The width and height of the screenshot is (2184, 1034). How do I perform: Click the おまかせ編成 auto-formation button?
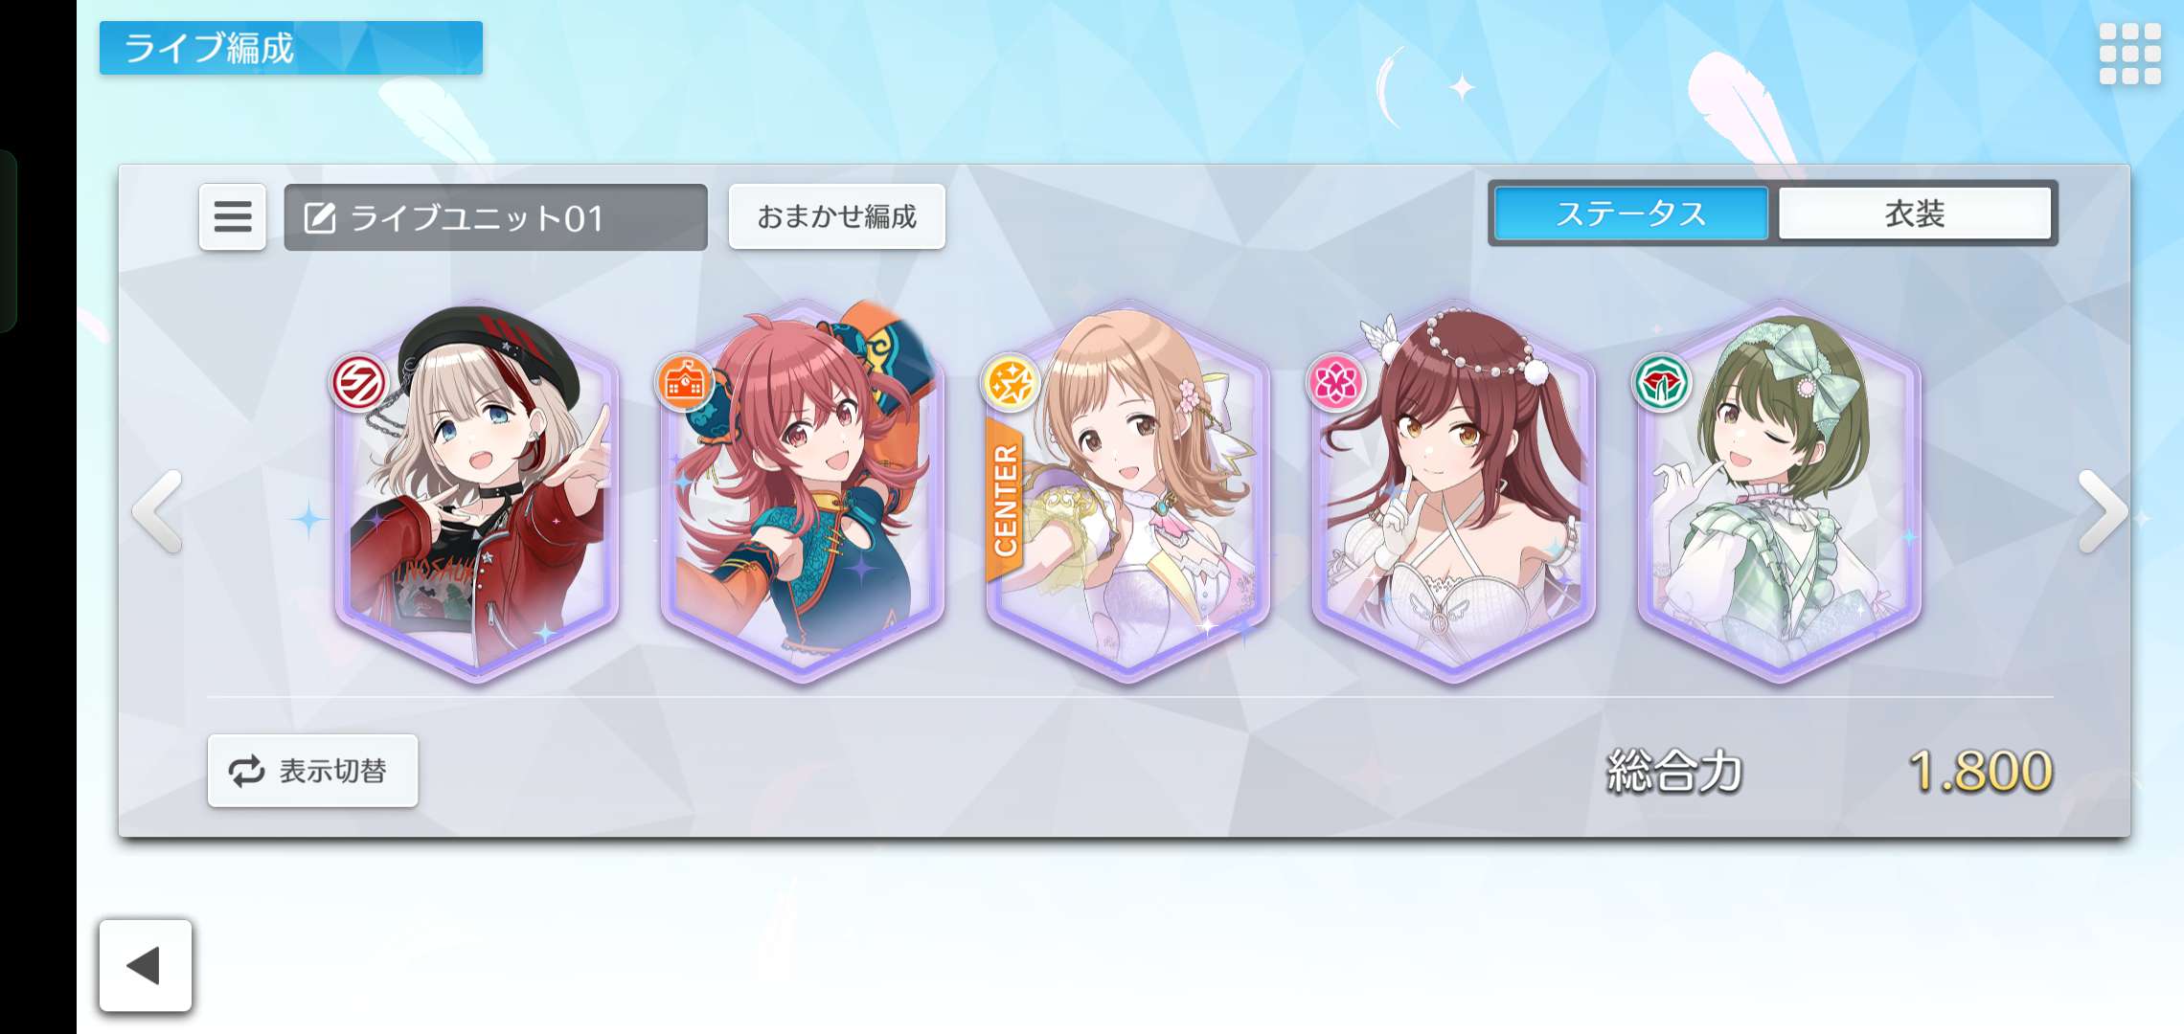click(836, 217)
